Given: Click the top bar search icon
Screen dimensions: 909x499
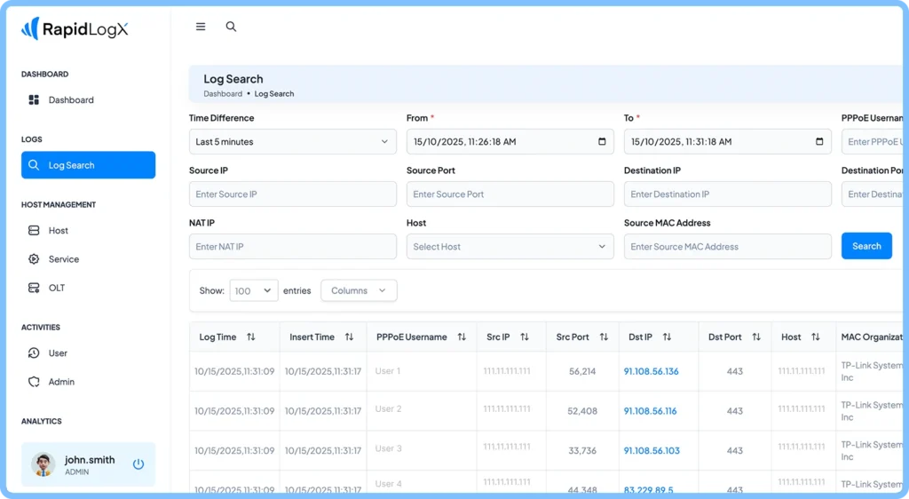Looking at the screenshot, I should [x=231, y=27].
